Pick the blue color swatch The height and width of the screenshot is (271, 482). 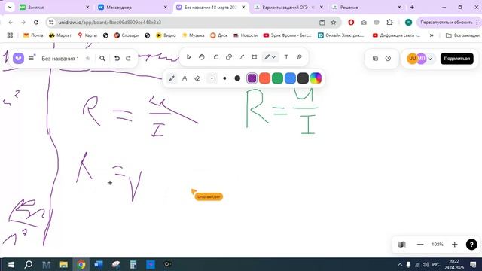pyautogui.click(x=290, y=78)
